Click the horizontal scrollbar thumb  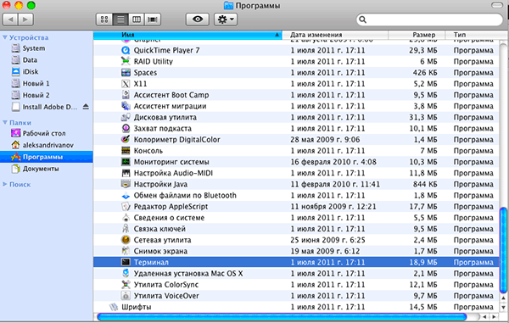[282, 316]
